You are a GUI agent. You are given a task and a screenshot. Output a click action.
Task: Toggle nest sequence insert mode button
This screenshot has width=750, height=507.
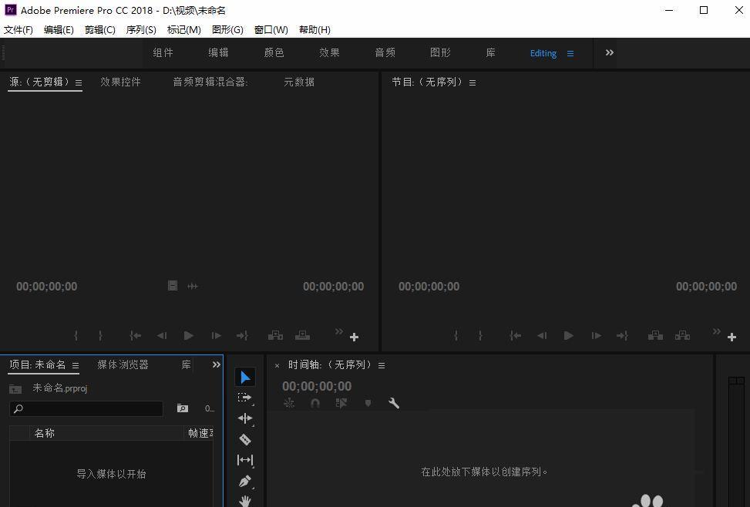pos(289,403)
